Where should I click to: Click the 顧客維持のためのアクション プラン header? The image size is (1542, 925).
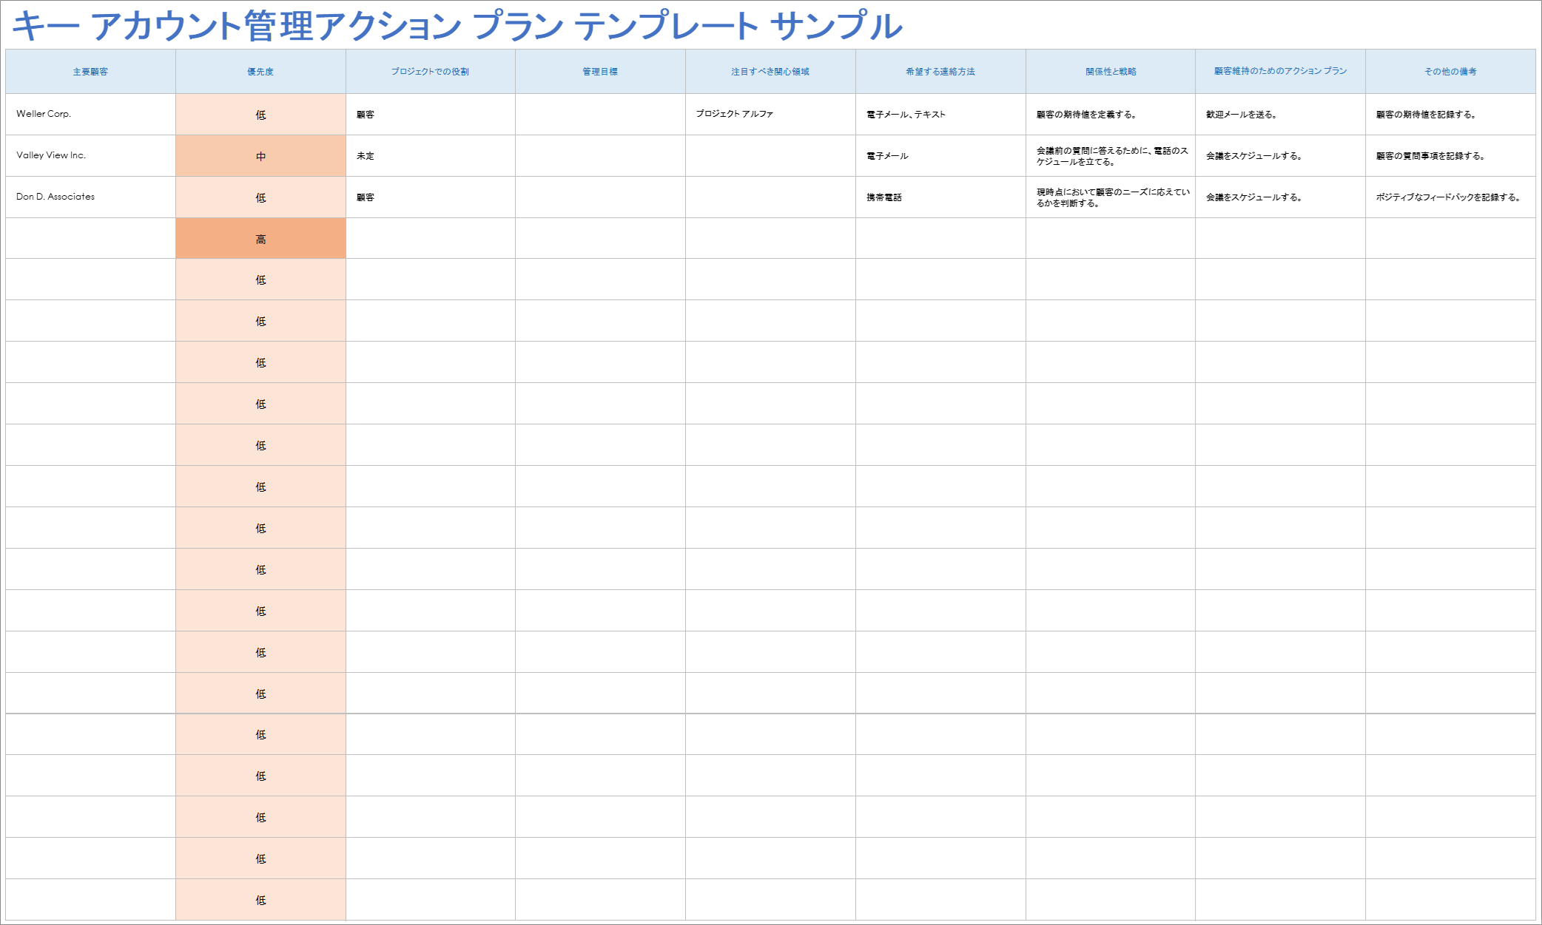[1280, 72]
